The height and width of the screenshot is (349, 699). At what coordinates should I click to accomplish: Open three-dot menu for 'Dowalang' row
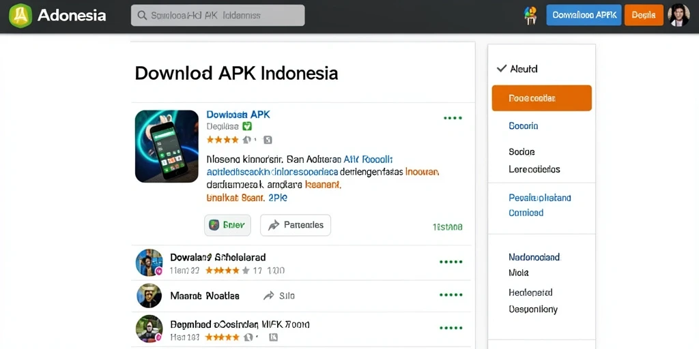(x=451, y=262)
